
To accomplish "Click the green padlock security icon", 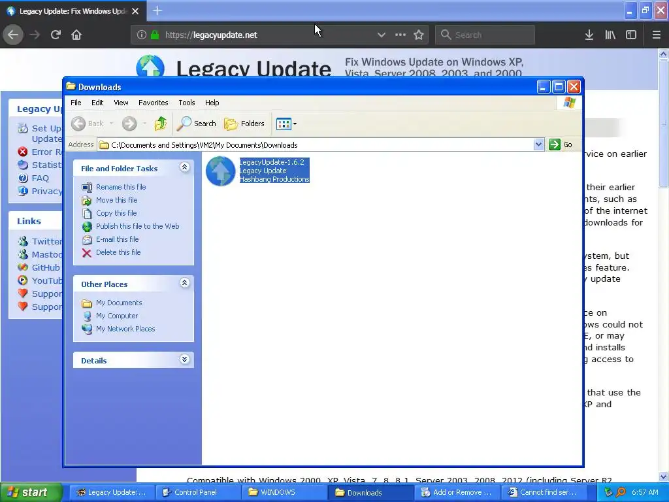I will point(155,35).
